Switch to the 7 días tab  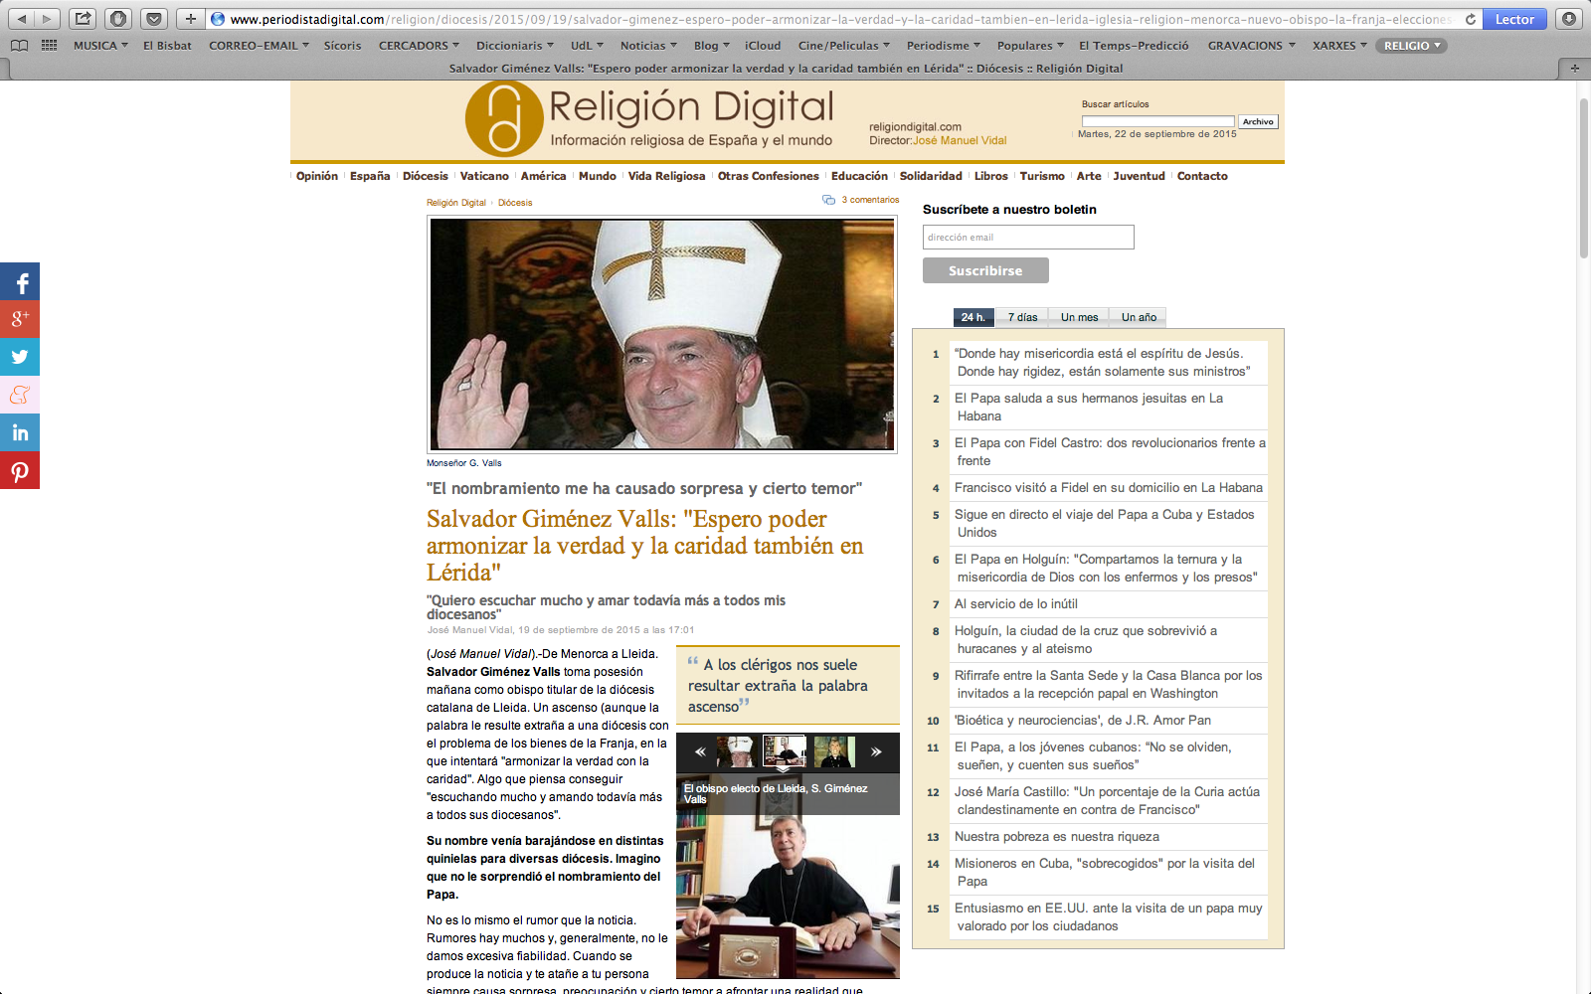click(x=1022, y=317)
